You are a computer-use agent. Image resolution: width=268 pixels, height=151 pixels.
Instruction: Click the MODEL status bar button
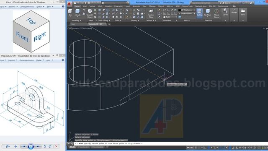pos(190,148)
